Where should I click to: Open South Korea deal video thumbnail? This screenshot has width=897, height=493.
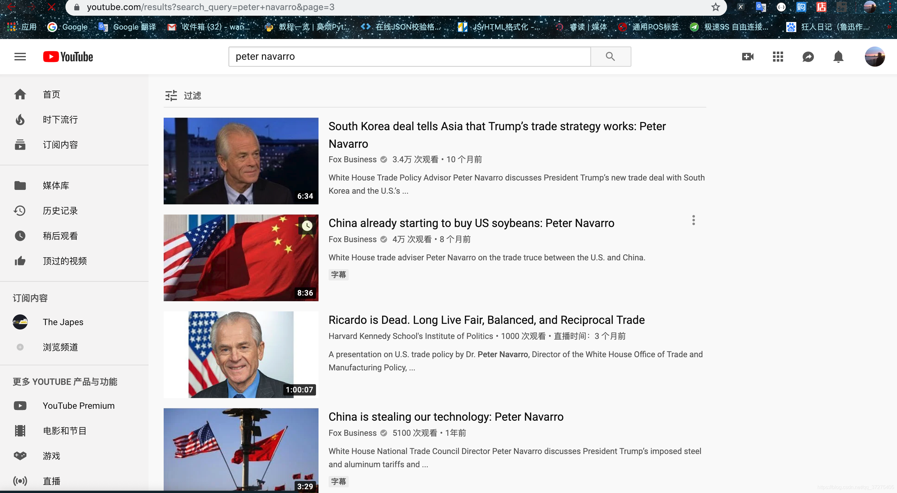241,161
